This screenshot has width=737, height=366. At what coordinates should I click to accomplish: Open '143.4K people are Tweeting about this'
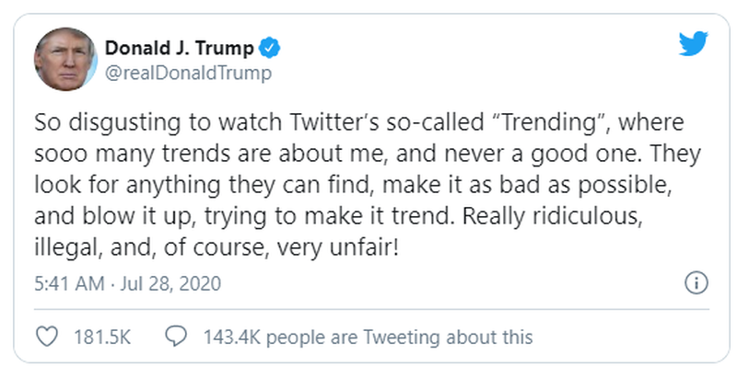click(x=368, y=337)
